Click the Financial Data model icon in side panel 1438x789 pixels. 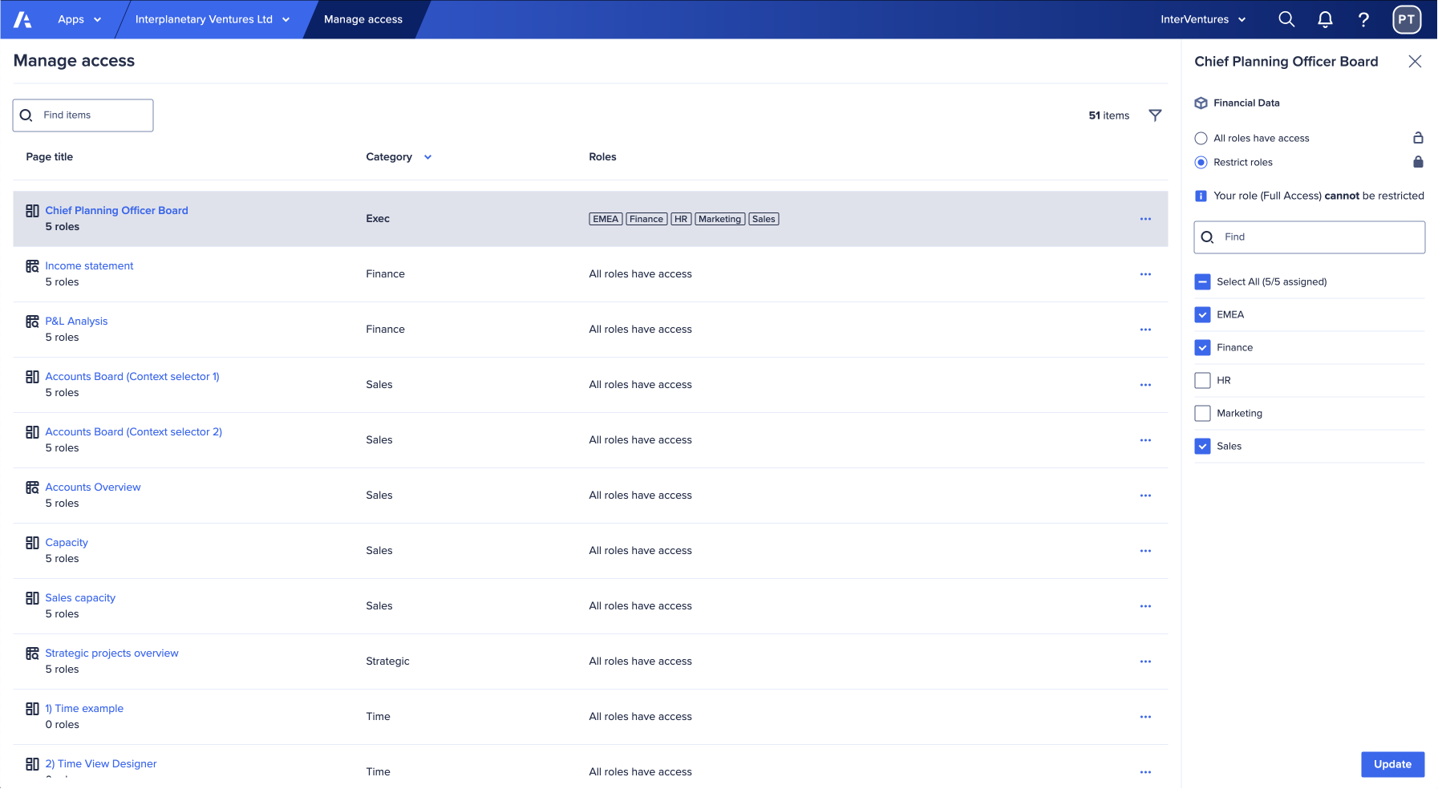click(x=1201, y=103)
